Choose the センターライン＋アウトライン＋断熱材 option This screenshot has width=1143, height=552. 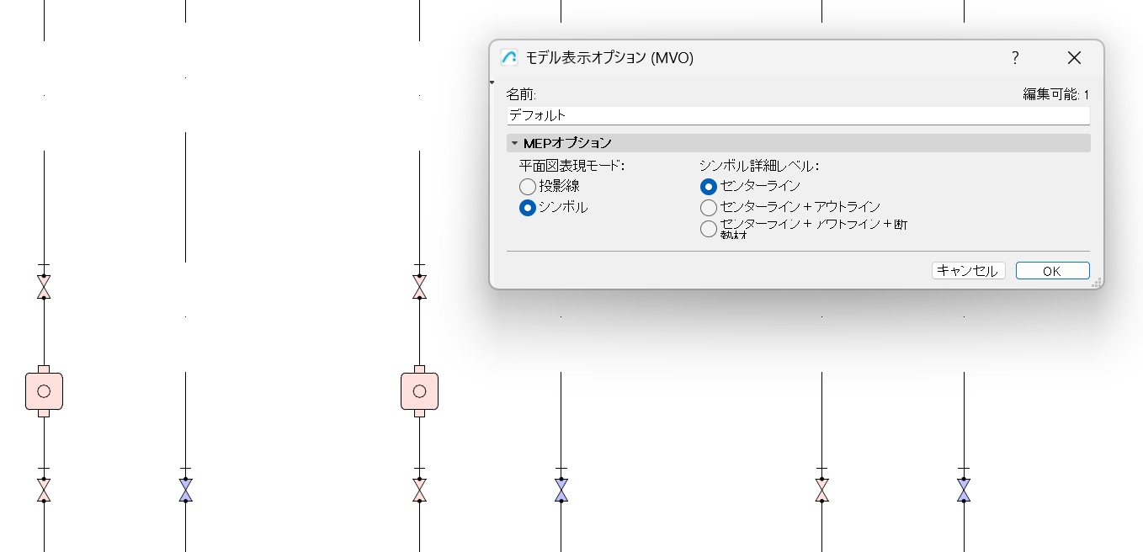coord(708,228)
